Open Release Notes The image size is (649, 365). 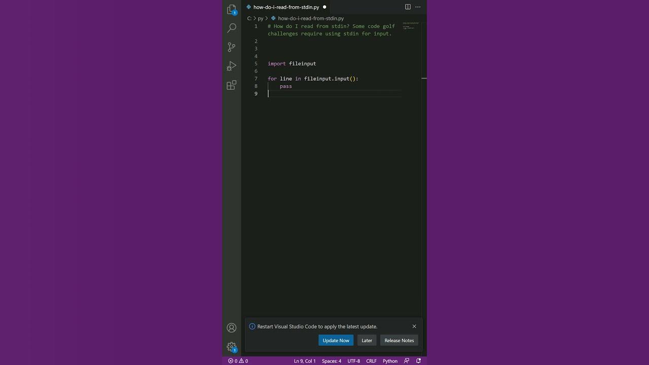[399, 341]
